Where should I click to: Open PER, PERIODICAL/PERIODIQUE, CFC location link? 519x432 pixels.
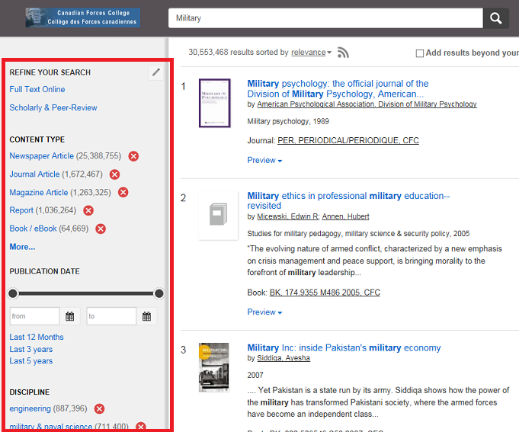pyautogui.click(x=348, y=141)
